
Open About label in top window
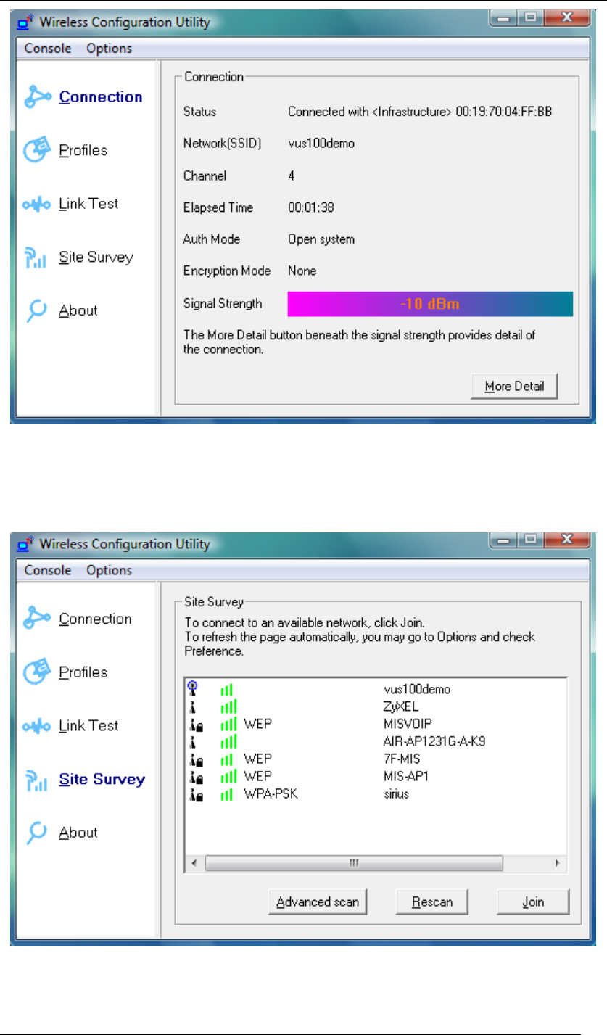(78, 311)
